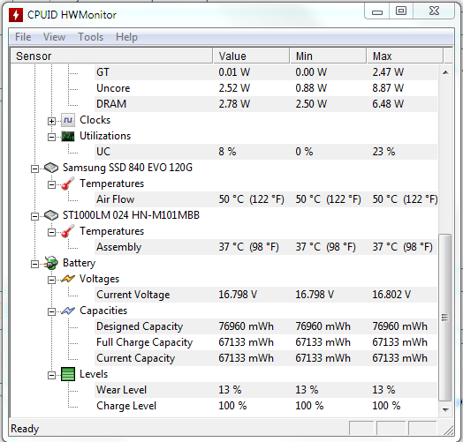Click the scrollbar down arrow
The height and width of the screenshot is (442, 463).
[x=445, y=409]
